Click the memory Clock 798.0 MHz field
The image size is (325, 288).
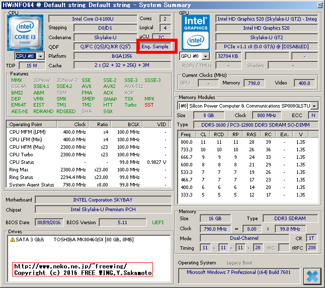(215, 229)
